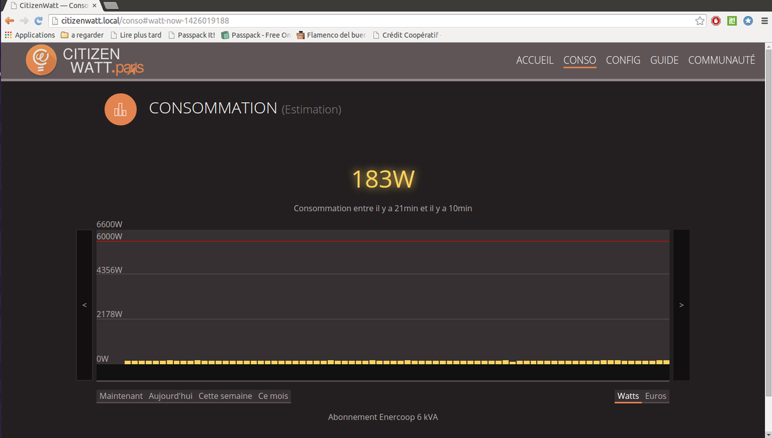Reload the page with the refresh icon
The height and width of the screenshot is (438, 772).
(x=39, y=21)
